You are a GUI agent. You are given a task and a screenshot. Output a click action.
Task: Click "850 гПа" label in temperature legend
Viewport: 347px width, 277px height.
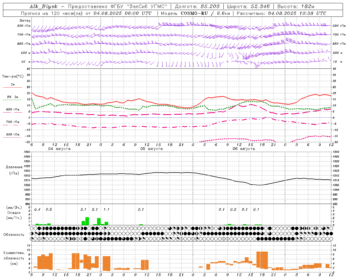coord(13,110)
